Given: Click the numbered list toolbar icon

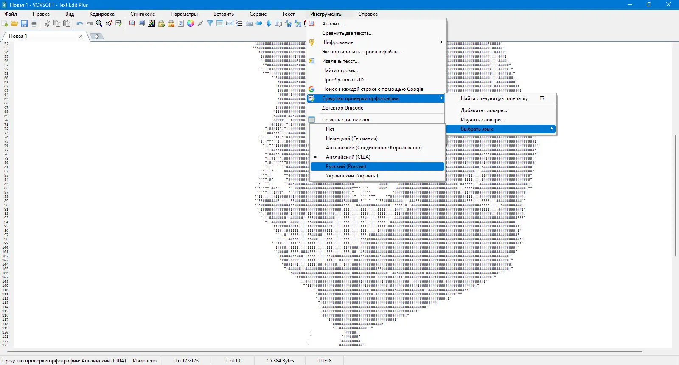Looking at the screenshot, I should [239, 23].
